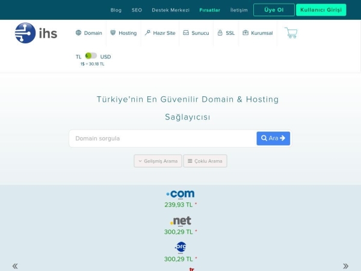Click the globe icon beside Domain

78,33
